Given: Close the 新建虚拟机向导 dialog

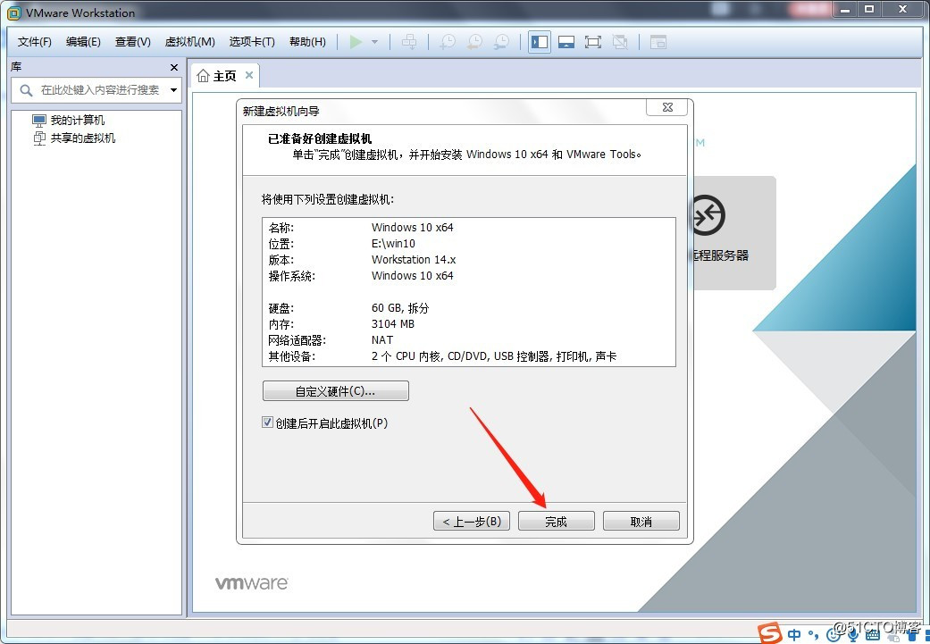Looking at the screenshot, I should pos(667,107).
